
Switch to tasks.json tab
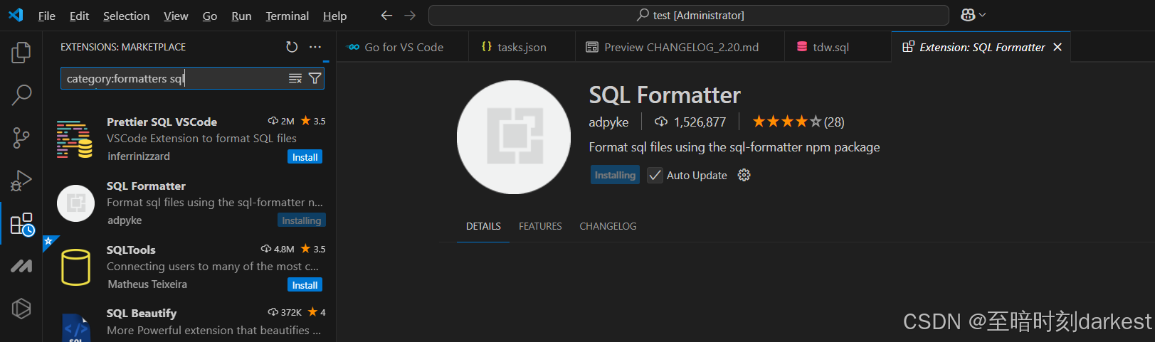coord(522,47)
